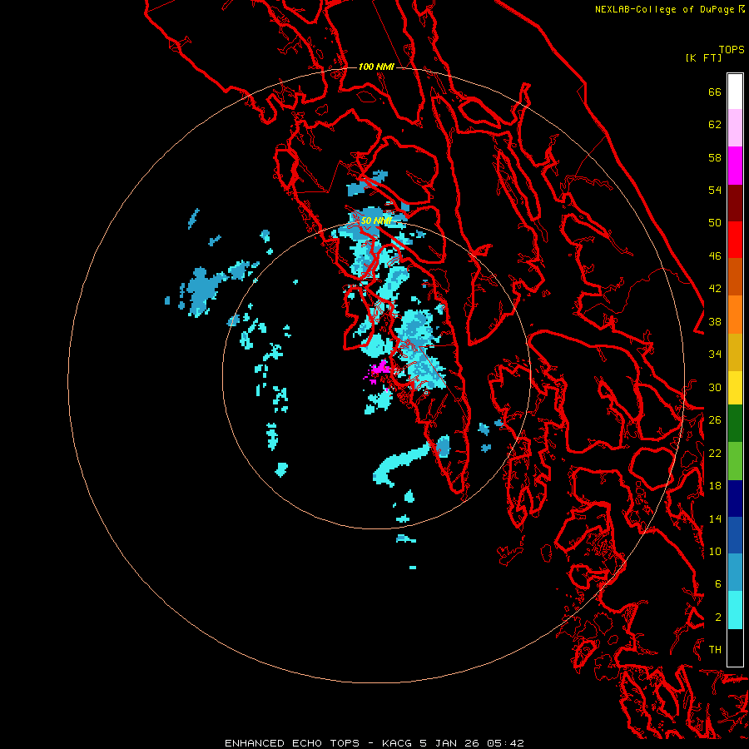
Task: Click the '62' legend value
Action: click(x=715, y=125)
